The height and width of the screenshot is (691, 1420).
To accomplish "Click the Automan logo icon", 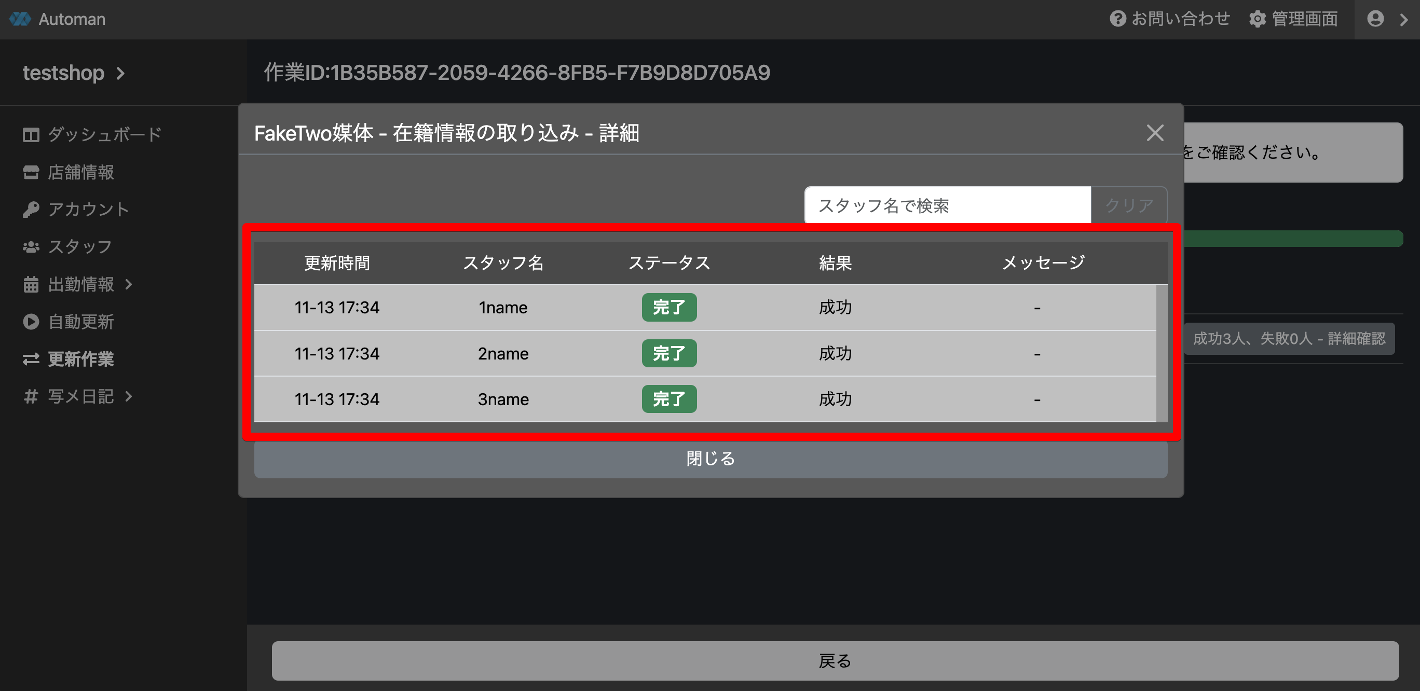I will pos(20,19).
